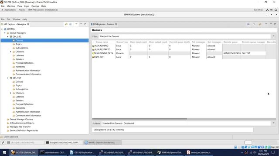Expand Channels under QM_TGT
This screenshot has width=279, height=156.
[x=10, y=93]
